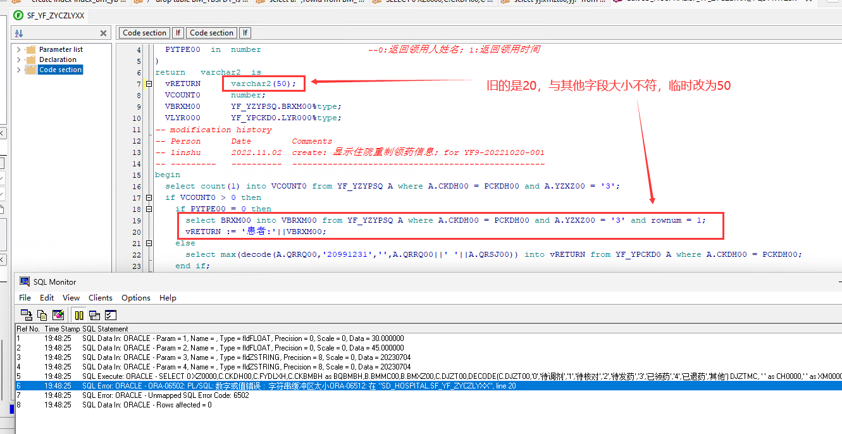Collapse the code fold marker at line 7
The height and width of the screenshot is (434, 842).
tap(149, 84)
